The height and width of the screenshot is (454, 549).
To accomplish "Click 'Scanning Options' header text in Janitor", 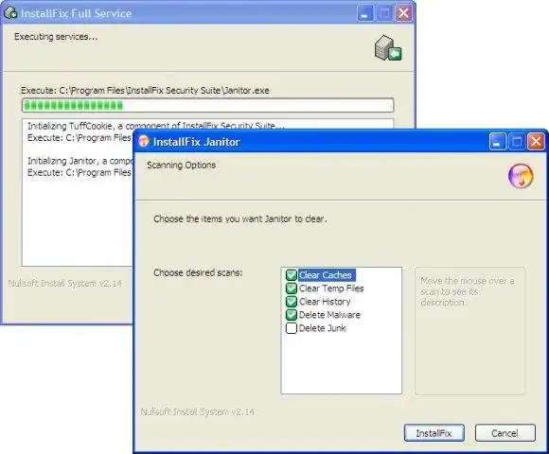I will click(181, 165).
